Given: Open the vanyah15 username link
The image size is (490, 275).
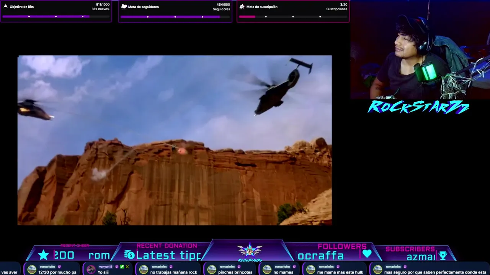Looking at the screenshot, I should point(106,267).
